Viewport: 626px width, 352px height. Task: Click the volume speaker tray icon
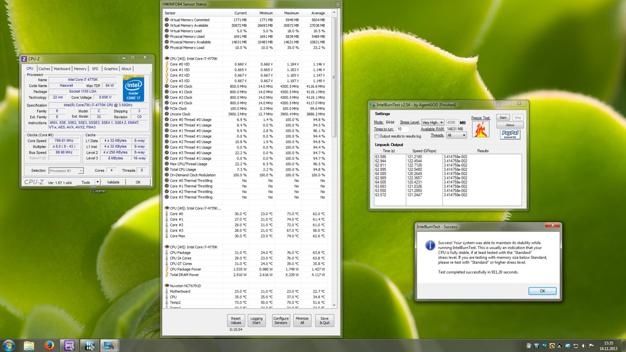584,346
